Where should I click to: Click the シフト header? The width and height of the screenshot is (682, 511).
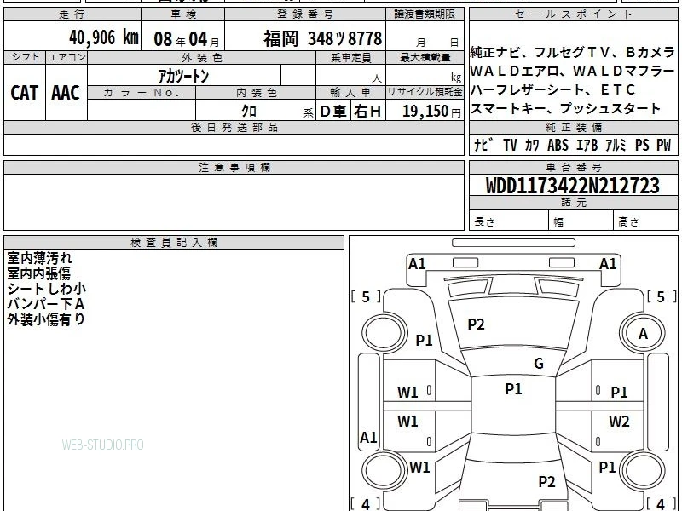coord(25,57)
